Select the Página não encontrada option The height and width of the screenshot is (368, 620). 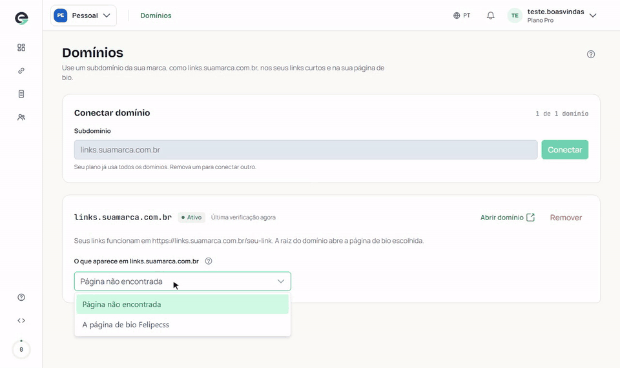[x=182, y=304]
